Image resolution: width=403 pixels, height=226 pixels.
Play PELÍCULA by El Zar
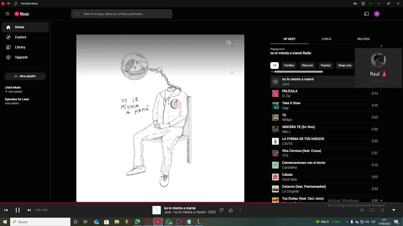click(325, 94)
